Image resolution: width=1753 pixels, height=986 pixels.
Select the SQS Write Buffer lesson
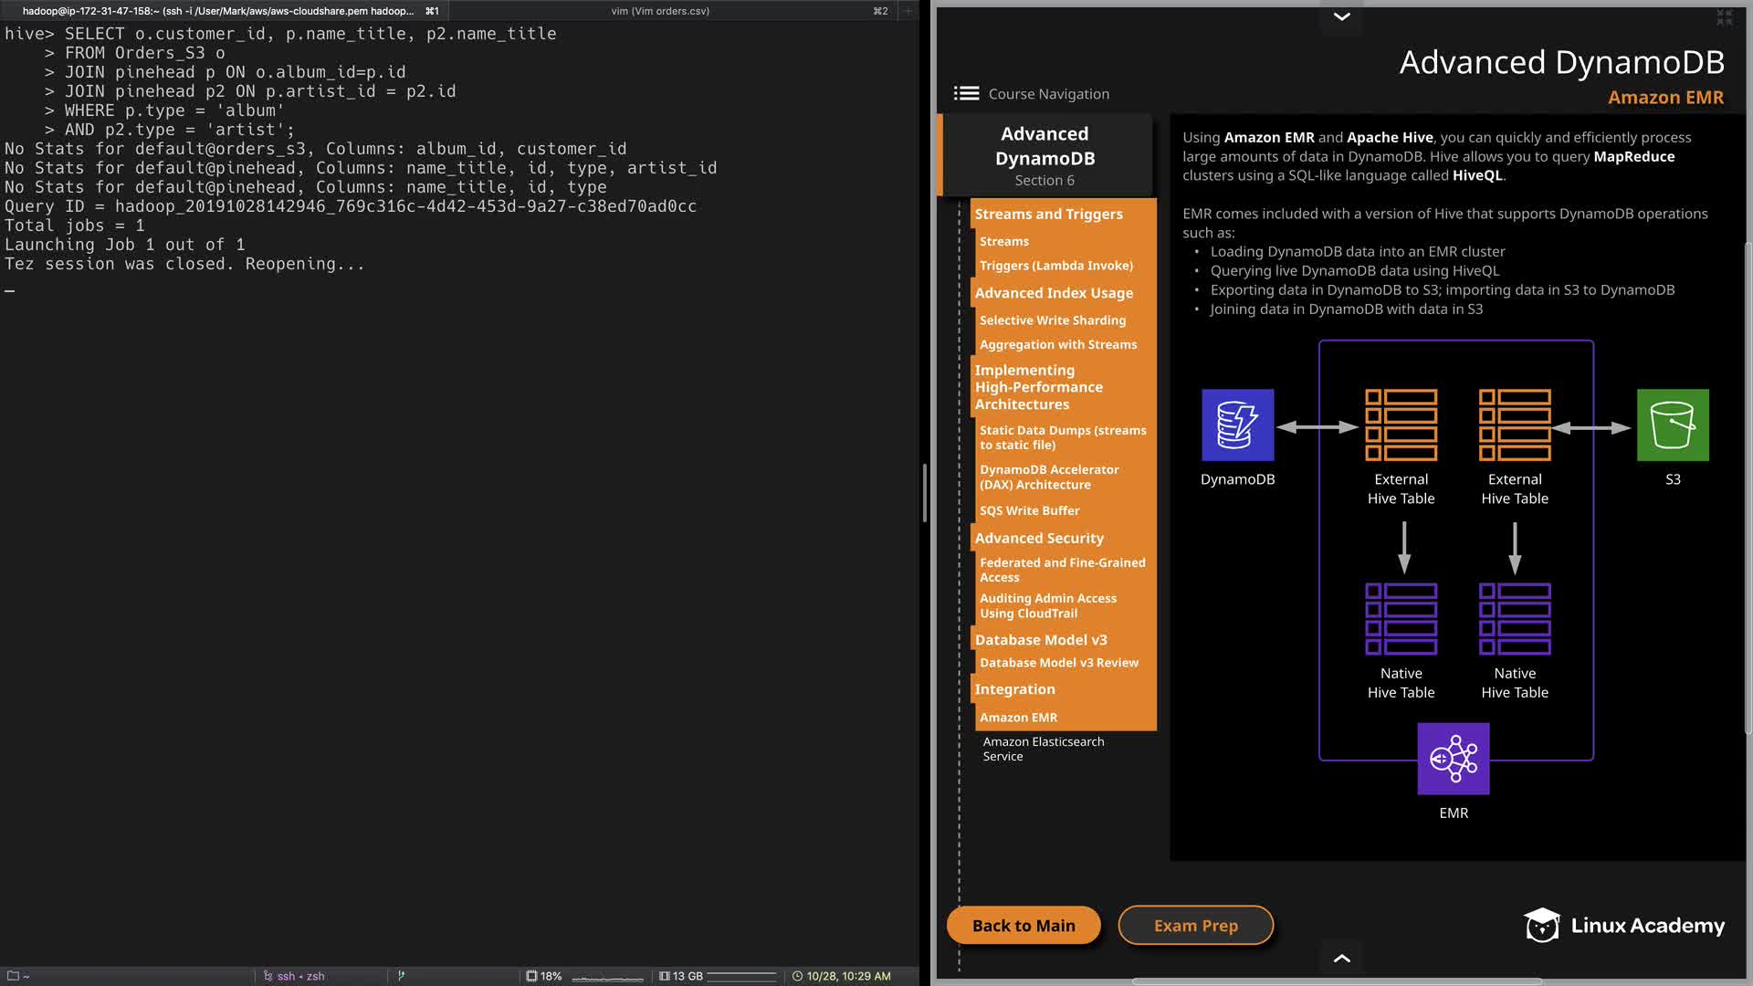1029,510
